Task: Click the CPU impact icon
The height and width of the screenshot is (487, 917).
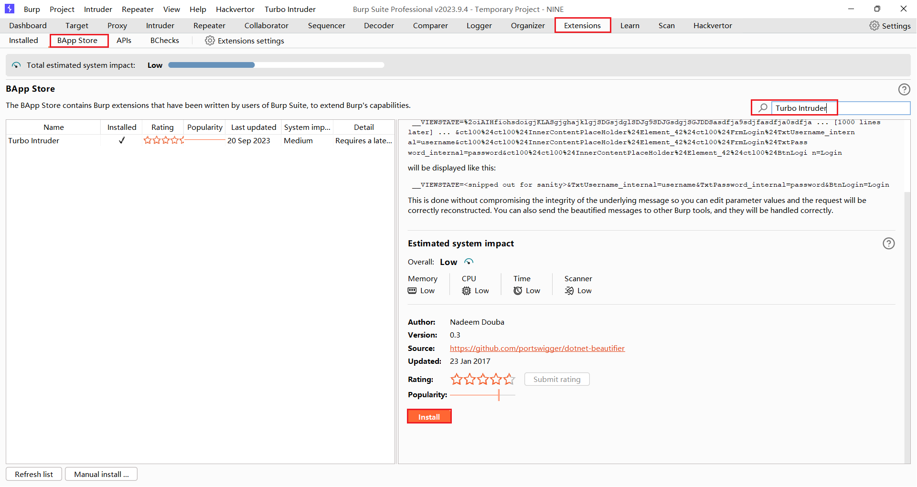Action: [466, 291]
